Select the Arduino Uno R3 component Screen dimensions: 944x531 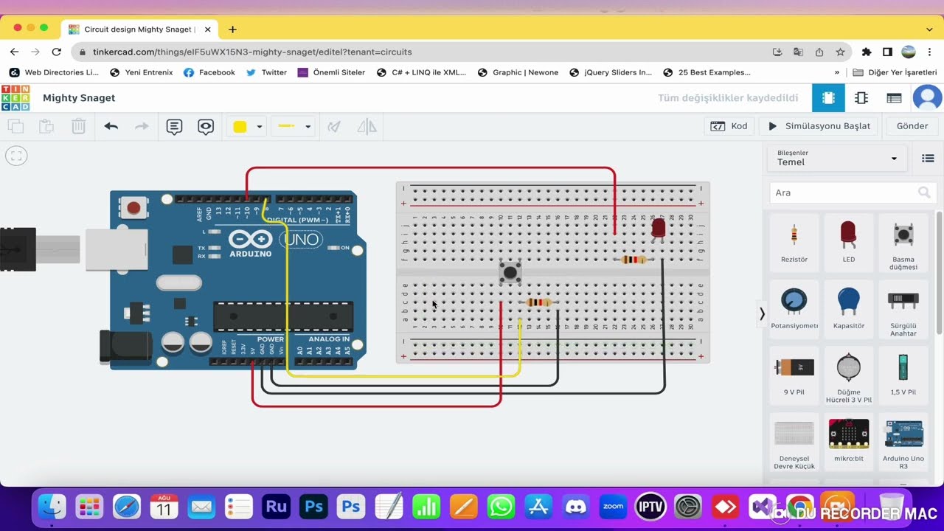903,442
